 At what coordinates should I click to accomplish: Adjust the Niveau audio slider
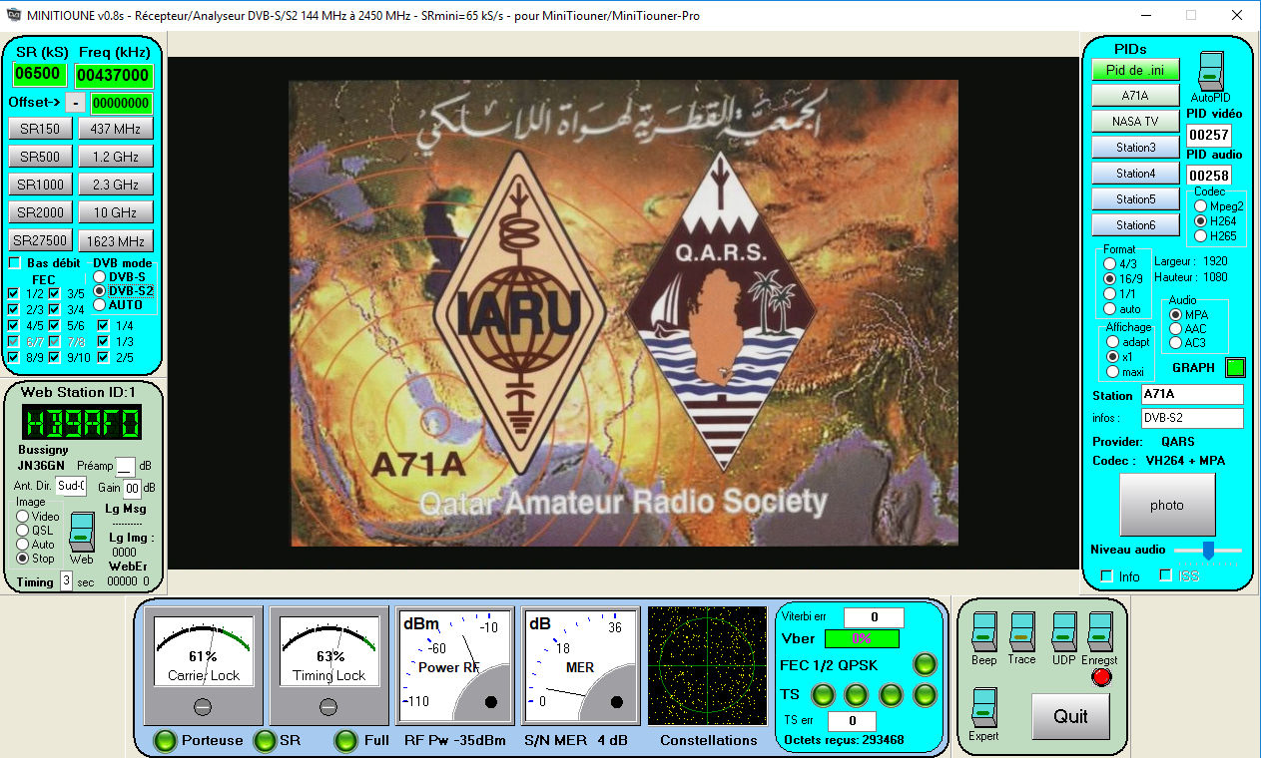coord(1208,550)
